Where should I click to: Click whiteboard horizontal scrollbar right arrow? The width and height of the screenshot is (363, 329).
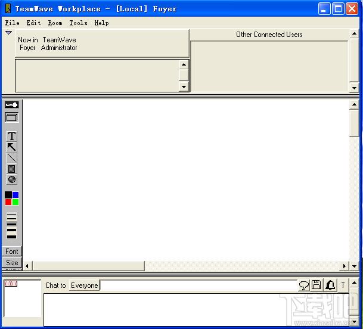[x=345, y=266]
